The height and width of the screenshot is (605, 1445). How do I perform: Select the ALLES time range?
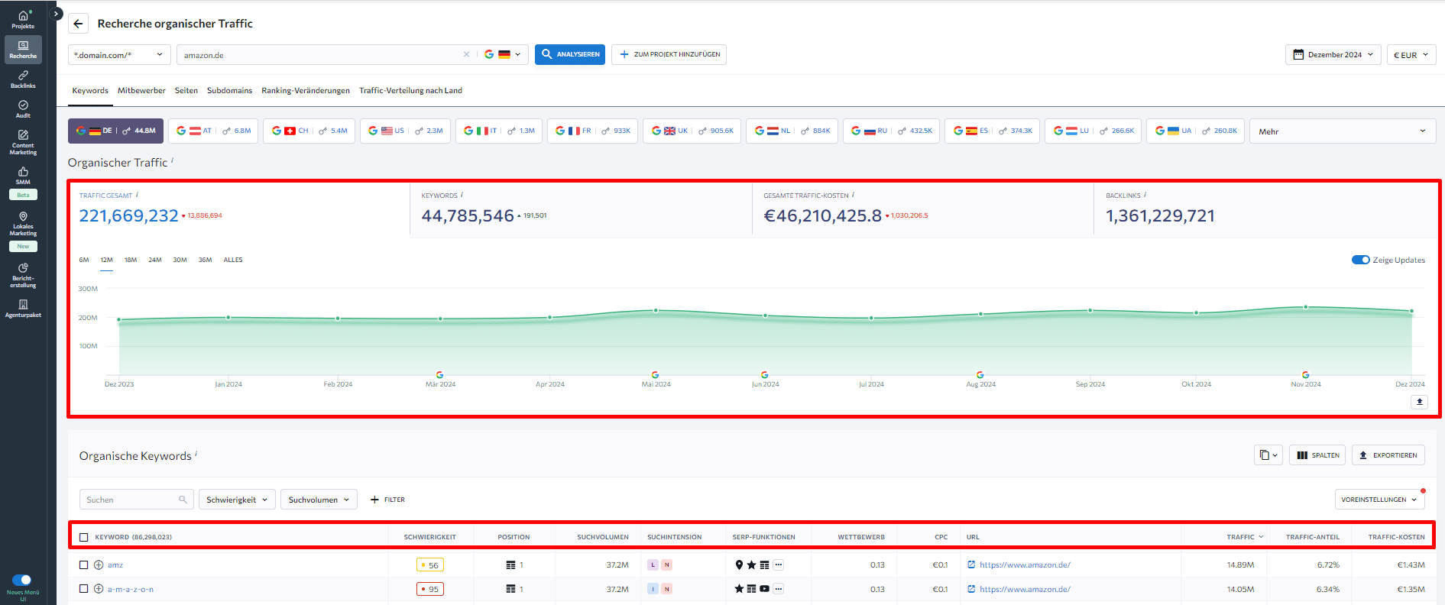233,260
